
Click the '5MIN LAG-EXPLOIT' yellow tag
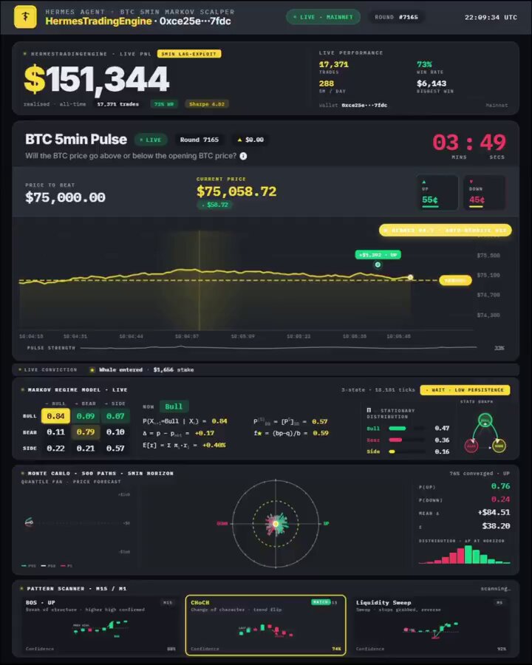189,54
